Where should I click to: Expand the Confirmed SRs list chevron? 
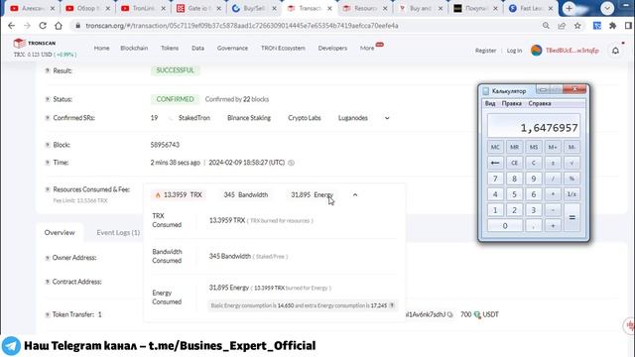(387, 118)
